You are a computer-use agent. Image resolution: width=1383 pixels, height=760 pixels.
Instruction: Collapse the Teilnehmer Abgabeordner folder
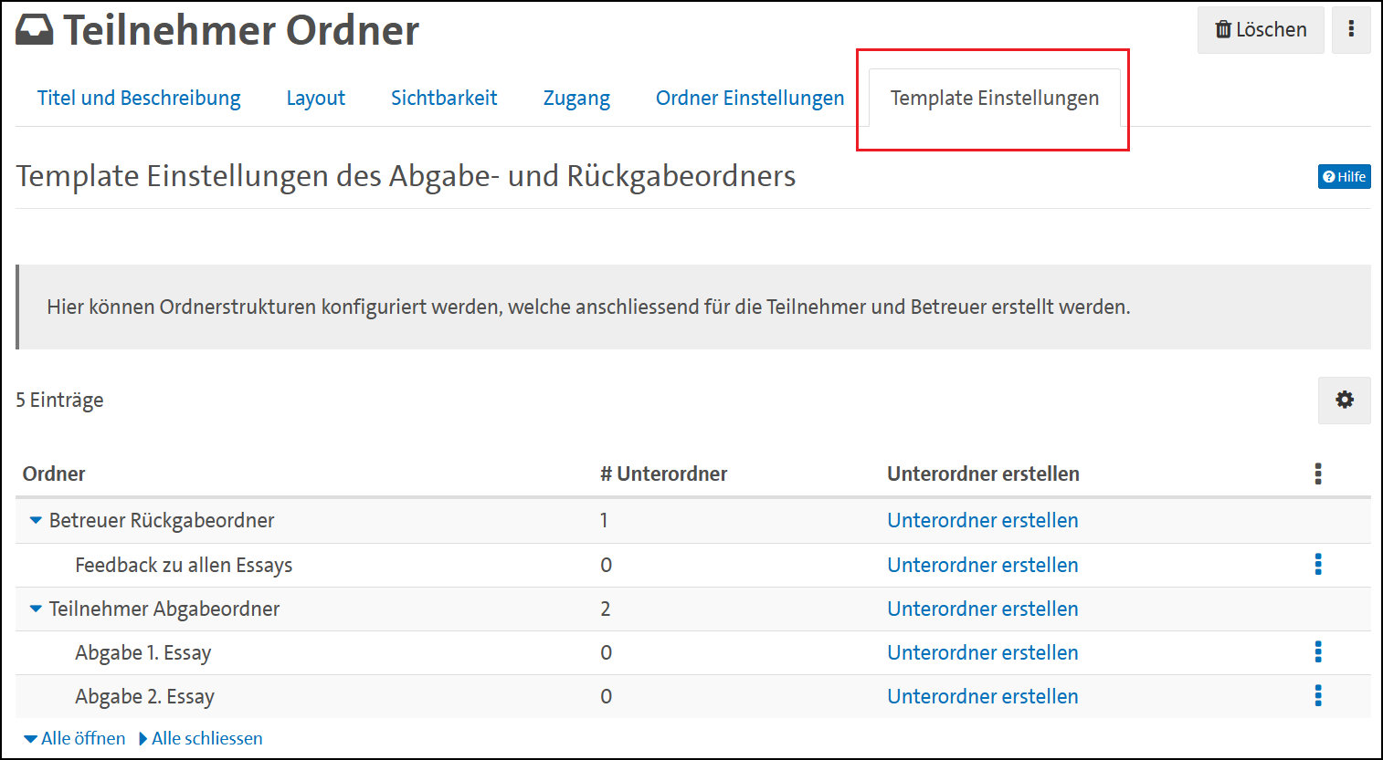coord(37,609)
